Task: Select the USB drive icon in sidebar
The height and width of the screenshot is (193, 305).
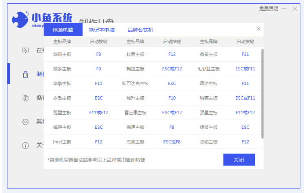Action: click(x=25, y=74)
